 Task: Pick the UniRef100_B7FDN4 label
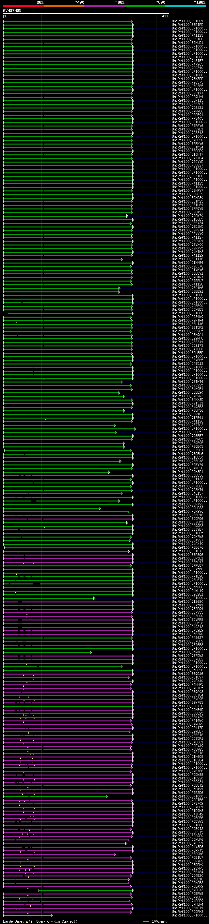pos(187,904)
